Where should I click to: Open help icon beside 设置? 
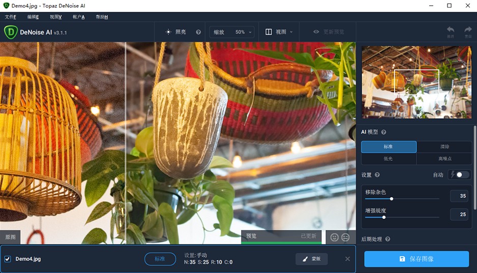click(x=377, y=175)
